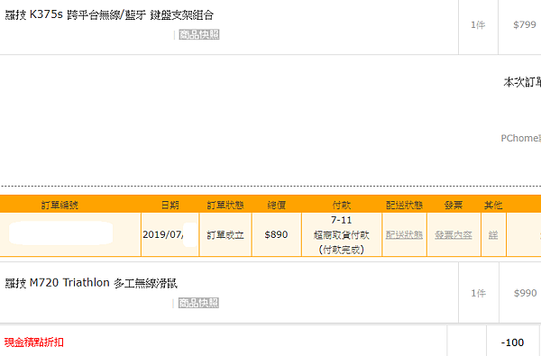Click the 配送狀態 column header
541x356 pixels.
404,205
